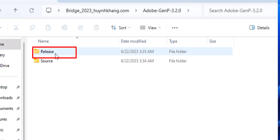280x140 pixels.
Task: Go up one folder level arrow
Action: (x=15, y=10)
